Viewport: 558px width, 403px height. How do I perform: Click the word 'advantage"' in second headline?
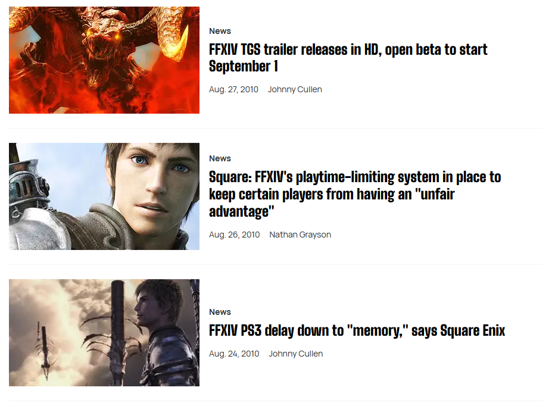coord(242,212)
